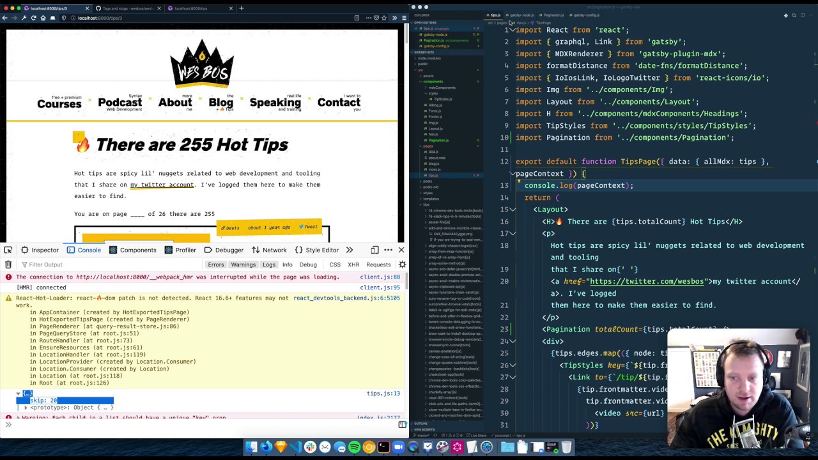Toggle the Debug console filter

click(x=308, y=264)
